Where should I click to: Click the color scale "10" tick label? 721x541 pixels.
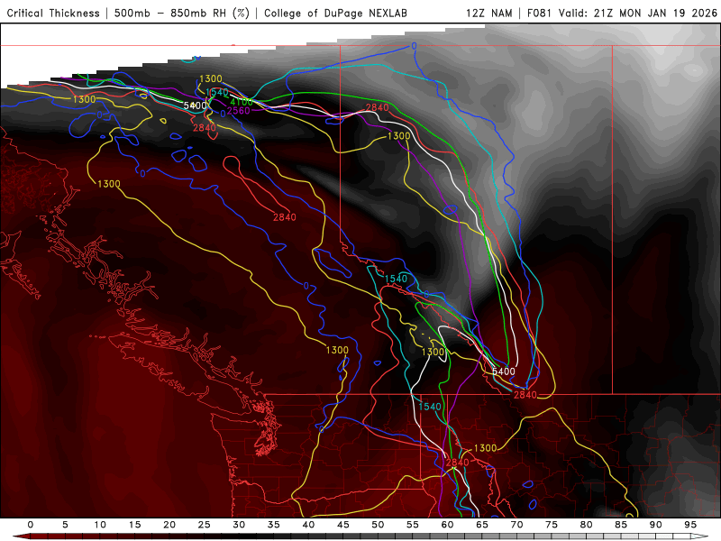(x=100, y=525)
